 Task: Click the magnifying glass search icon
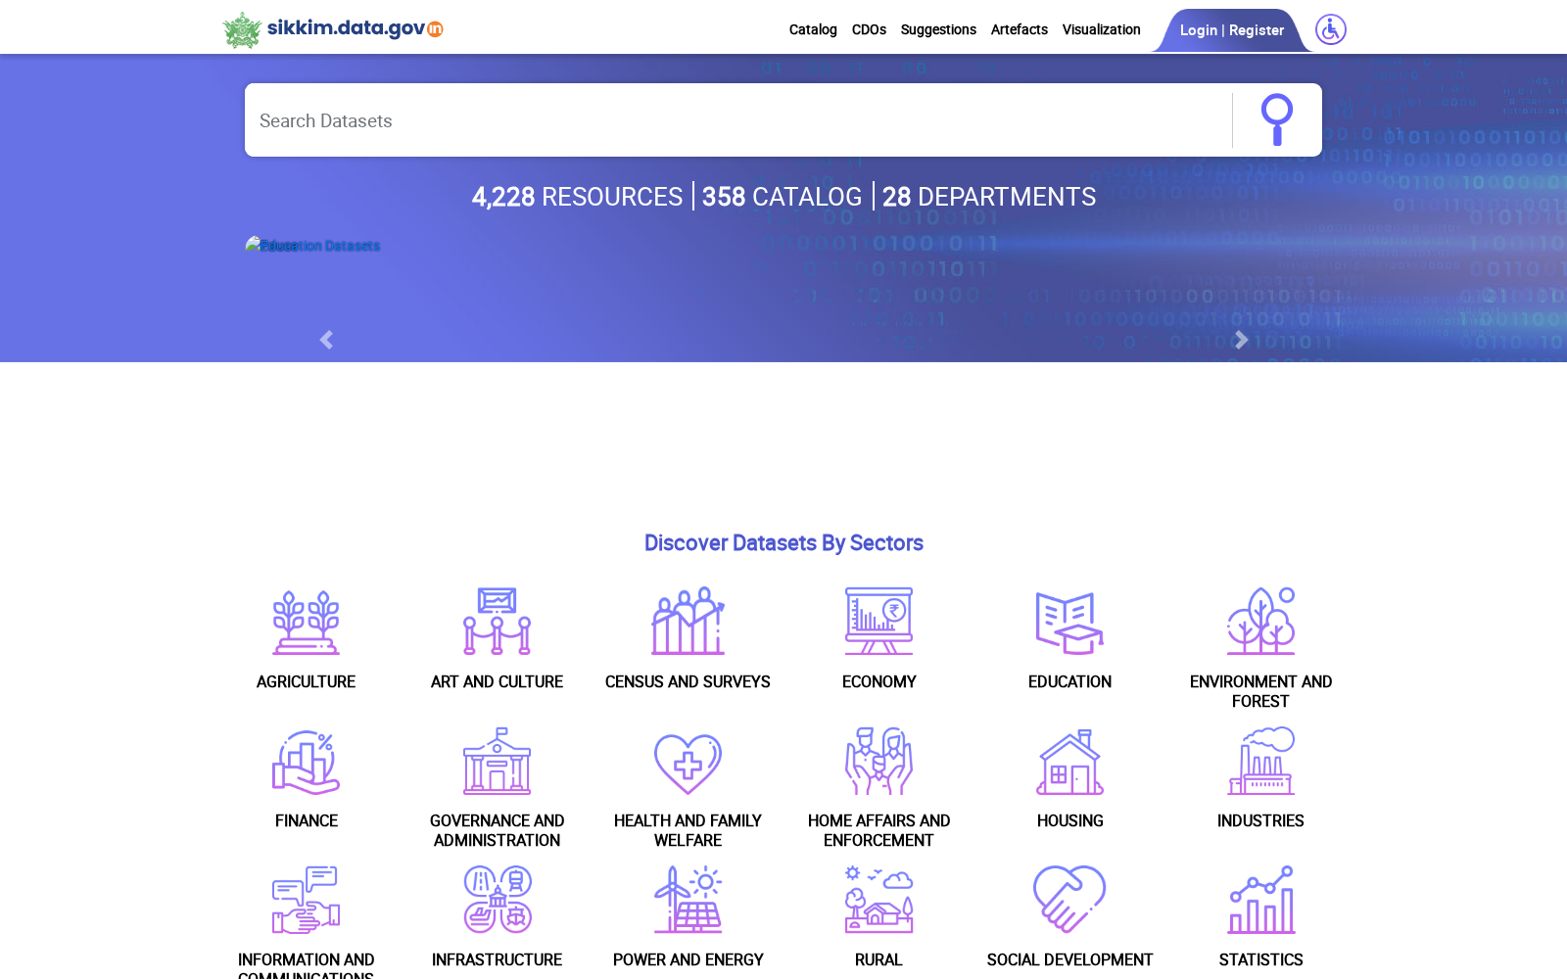click(x=1276, y=119)
